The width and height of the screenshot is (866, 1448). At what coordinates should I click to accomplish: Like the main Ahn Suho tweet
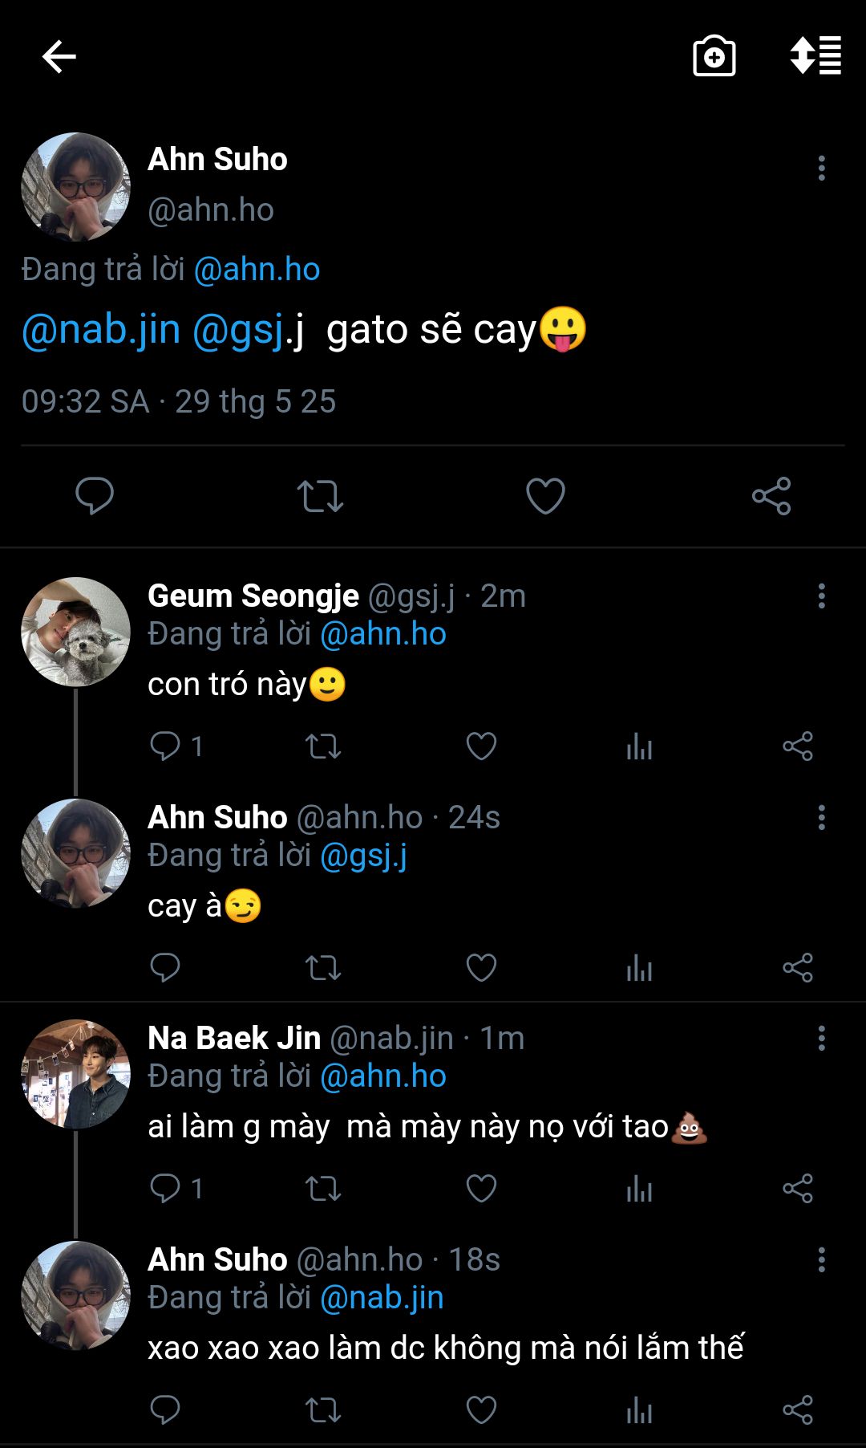[545, 496]
